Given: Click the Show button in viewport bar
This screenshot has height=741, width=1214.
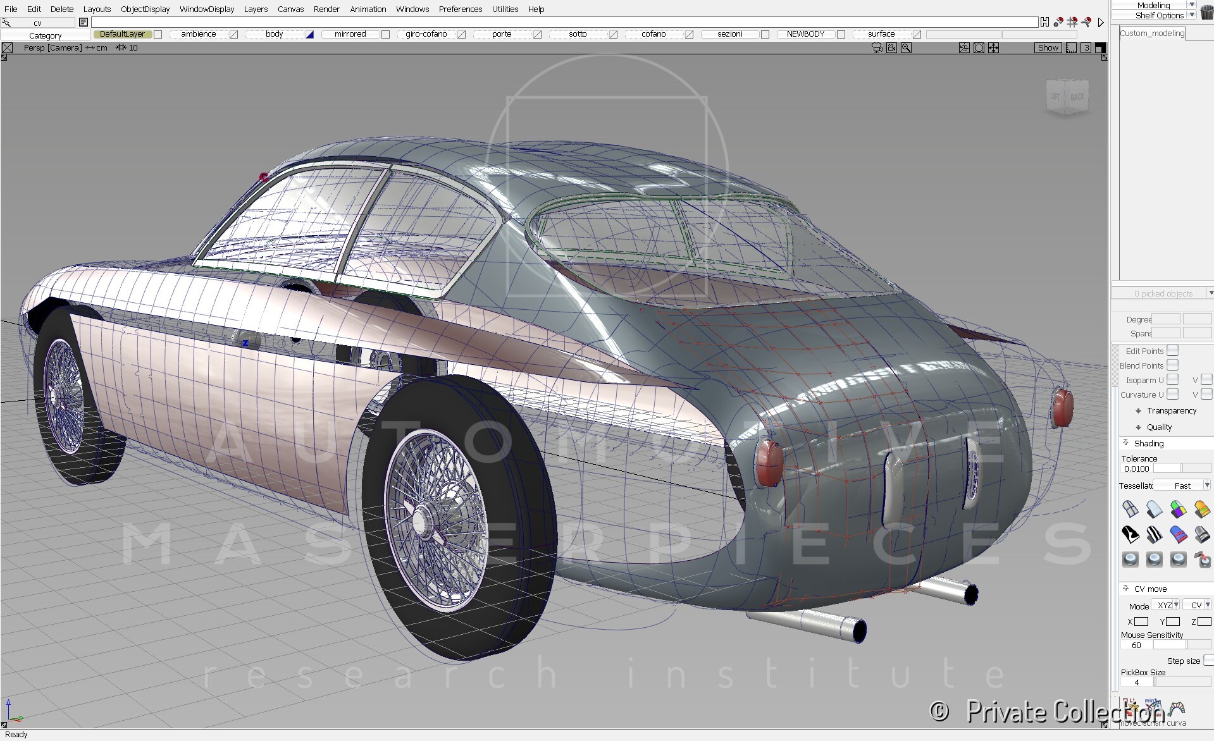Looking at the screenshot, I should coord(1048,48).
